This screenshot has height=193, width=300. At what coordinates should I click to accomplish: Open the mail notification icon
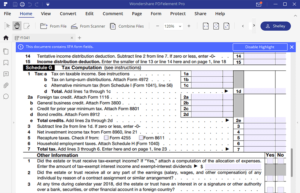pyautogui.click(x=259, y=4)
